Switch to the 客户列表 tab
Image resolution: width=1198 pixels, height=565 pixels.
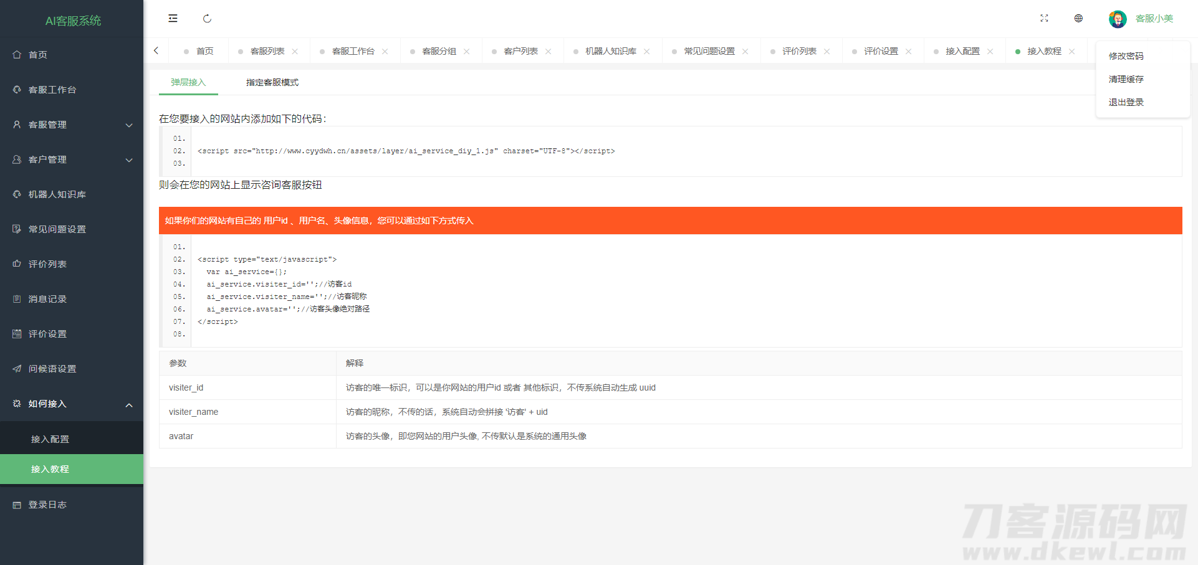520,50
